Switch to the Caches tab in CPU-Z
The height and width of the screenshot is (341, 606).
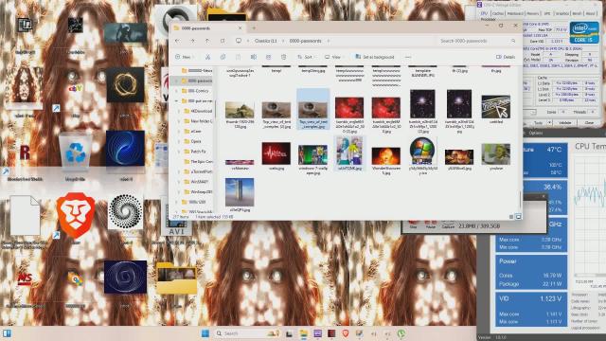click(x=498, y=13)
